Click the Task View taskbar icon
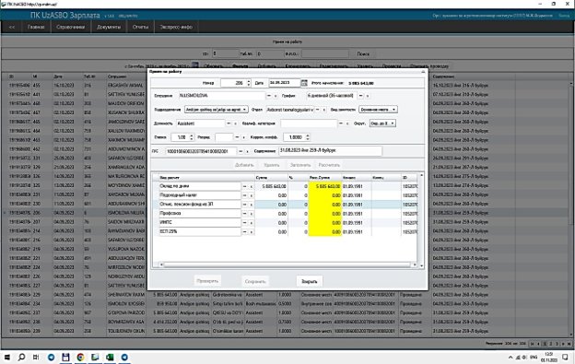The width and height of the screenshot is (575, 364). (x=36, y=357)
